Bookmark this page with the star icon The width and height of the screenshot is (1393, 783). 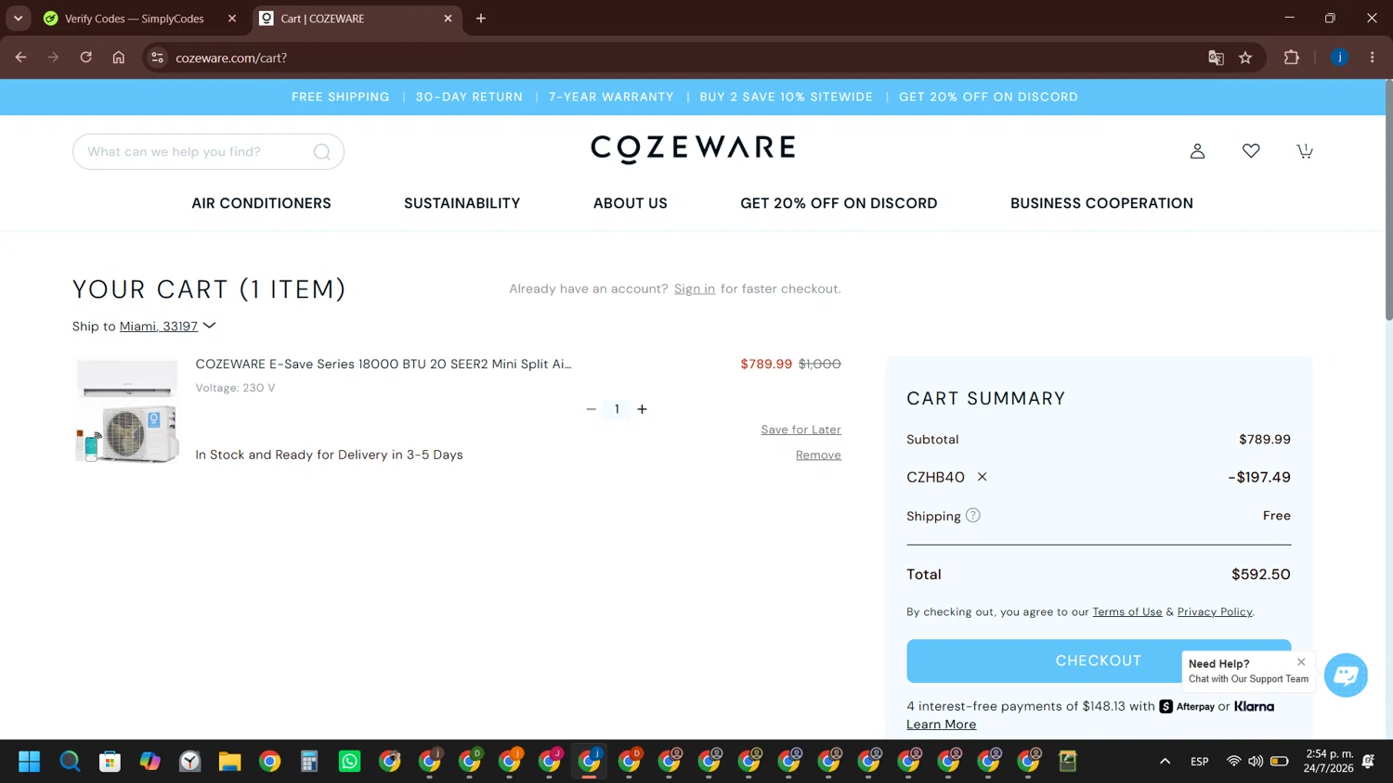tap(1245, 58)
